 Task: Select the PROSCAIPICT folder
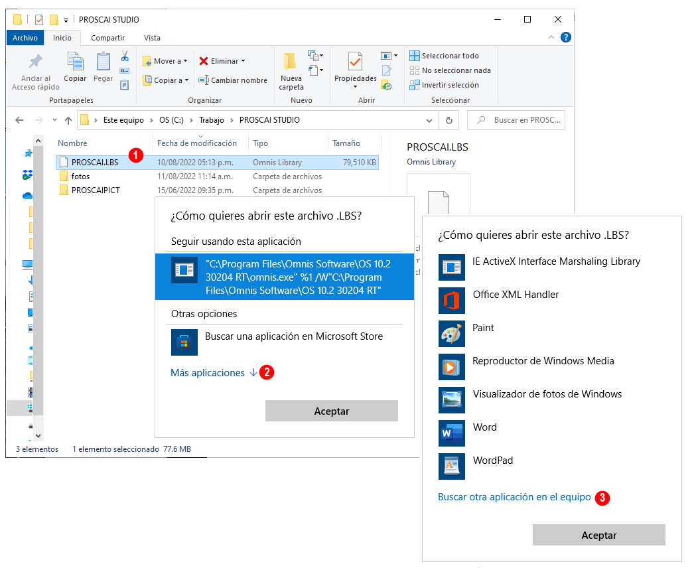(x=96, y=190)
